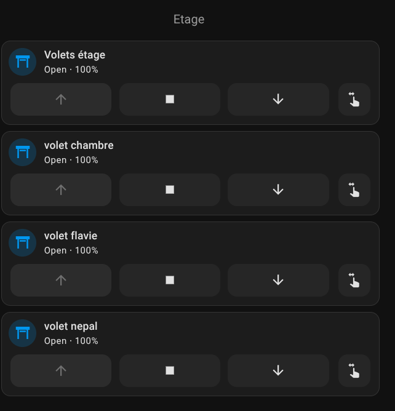Open Volets étage with up arrow
This screenshot has width=395, height=411.
tap(61, 99)
